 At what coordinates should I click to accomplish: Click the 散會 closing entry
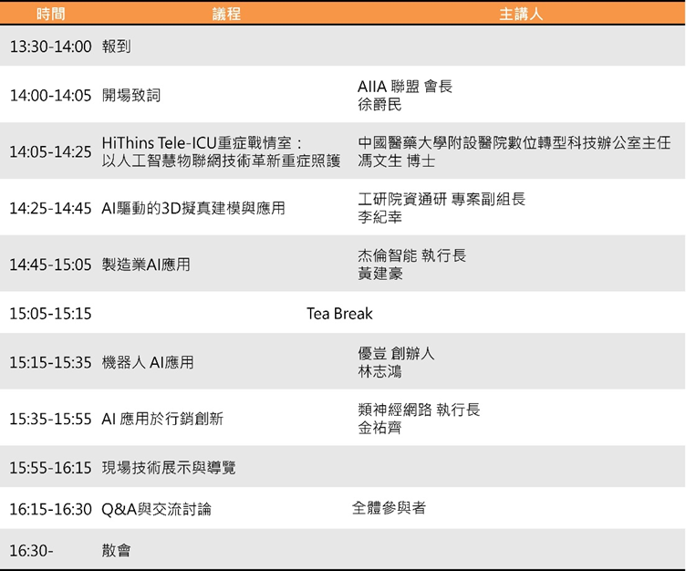coord(117,551)
